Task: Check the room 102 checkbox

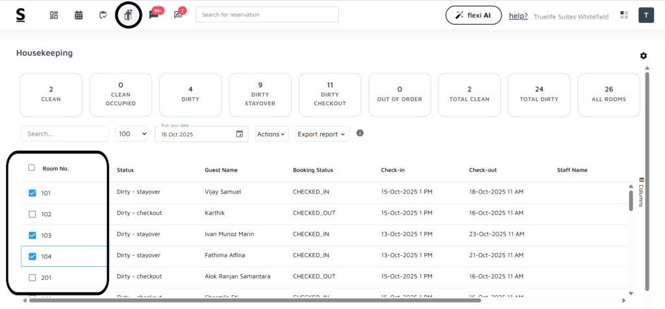Action: click(32, 214)
